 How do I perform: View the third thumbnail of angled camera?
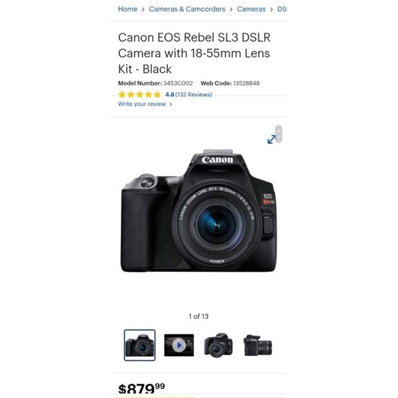[x=218, y=345]
